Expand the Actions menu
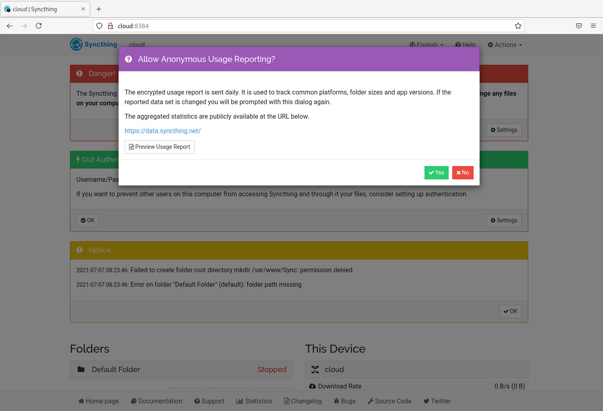Screen dimensions: 603x411 (504, 45)
